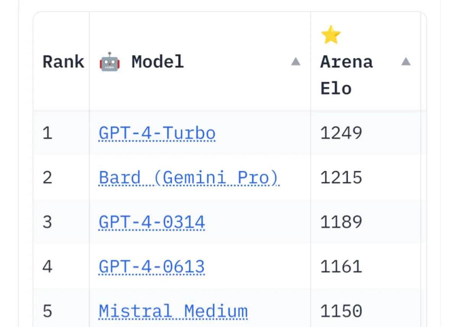The height and width of the screenshot is (327, 458).
Task: Sort by Arena Elo using its arrow
Action: 406,62
